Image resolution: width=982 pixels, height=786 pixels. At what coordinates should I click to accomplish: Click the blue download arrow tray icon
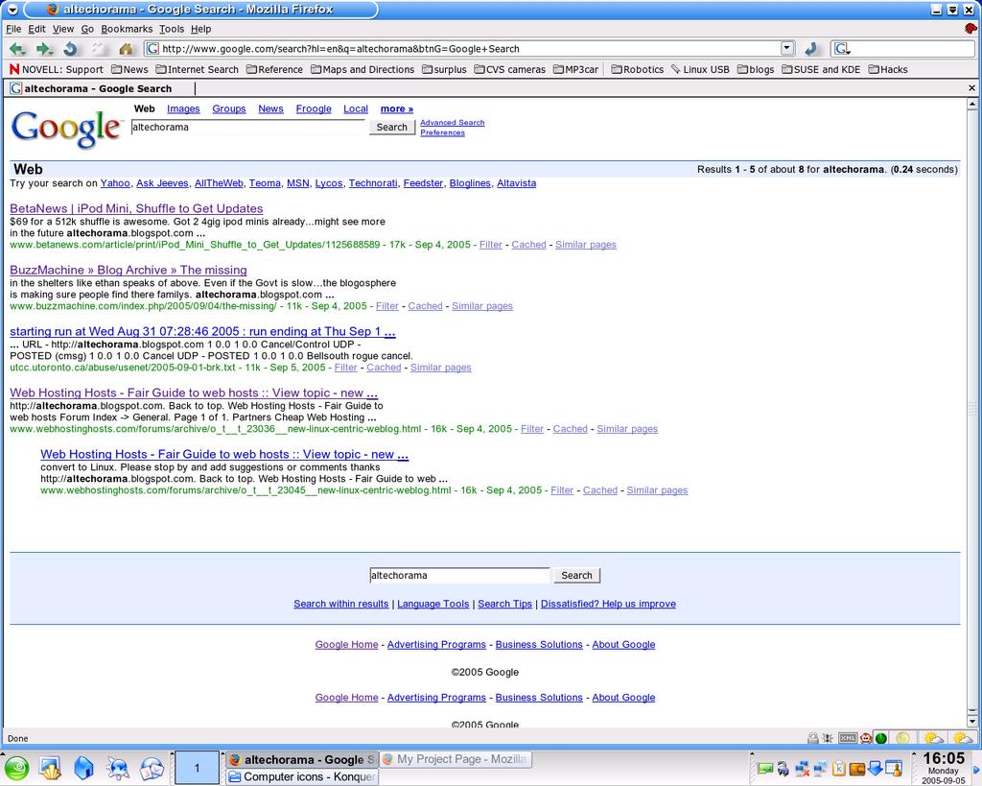coord(876,769)
